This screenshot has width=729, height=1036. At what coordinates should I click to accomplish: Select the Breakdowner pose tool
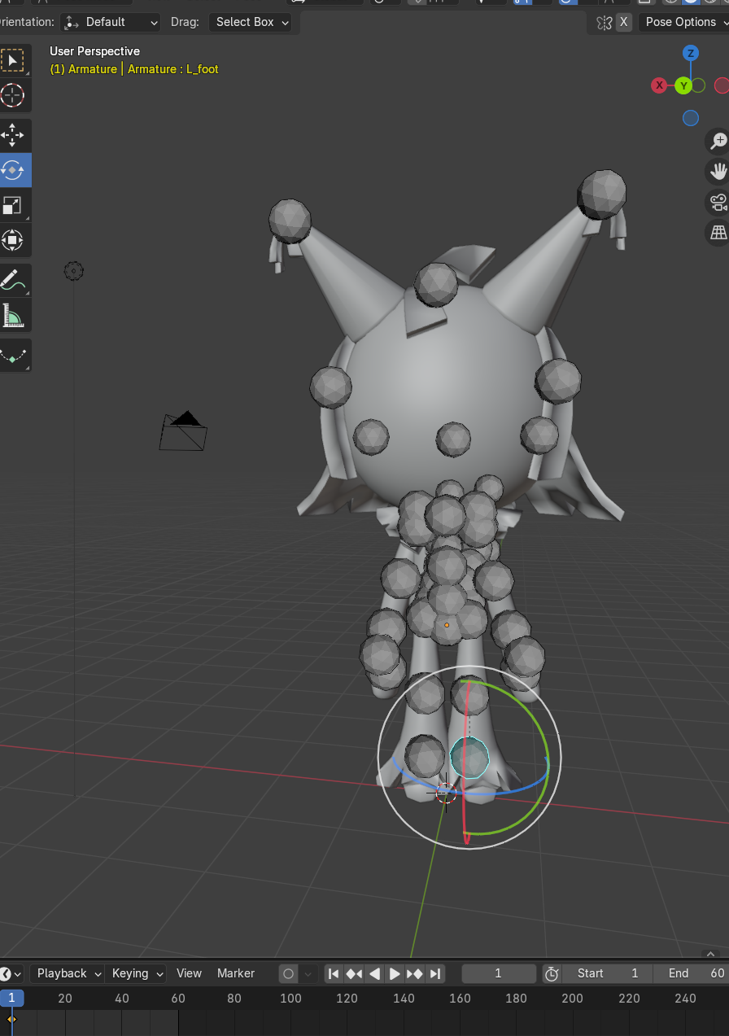point(12,356)
